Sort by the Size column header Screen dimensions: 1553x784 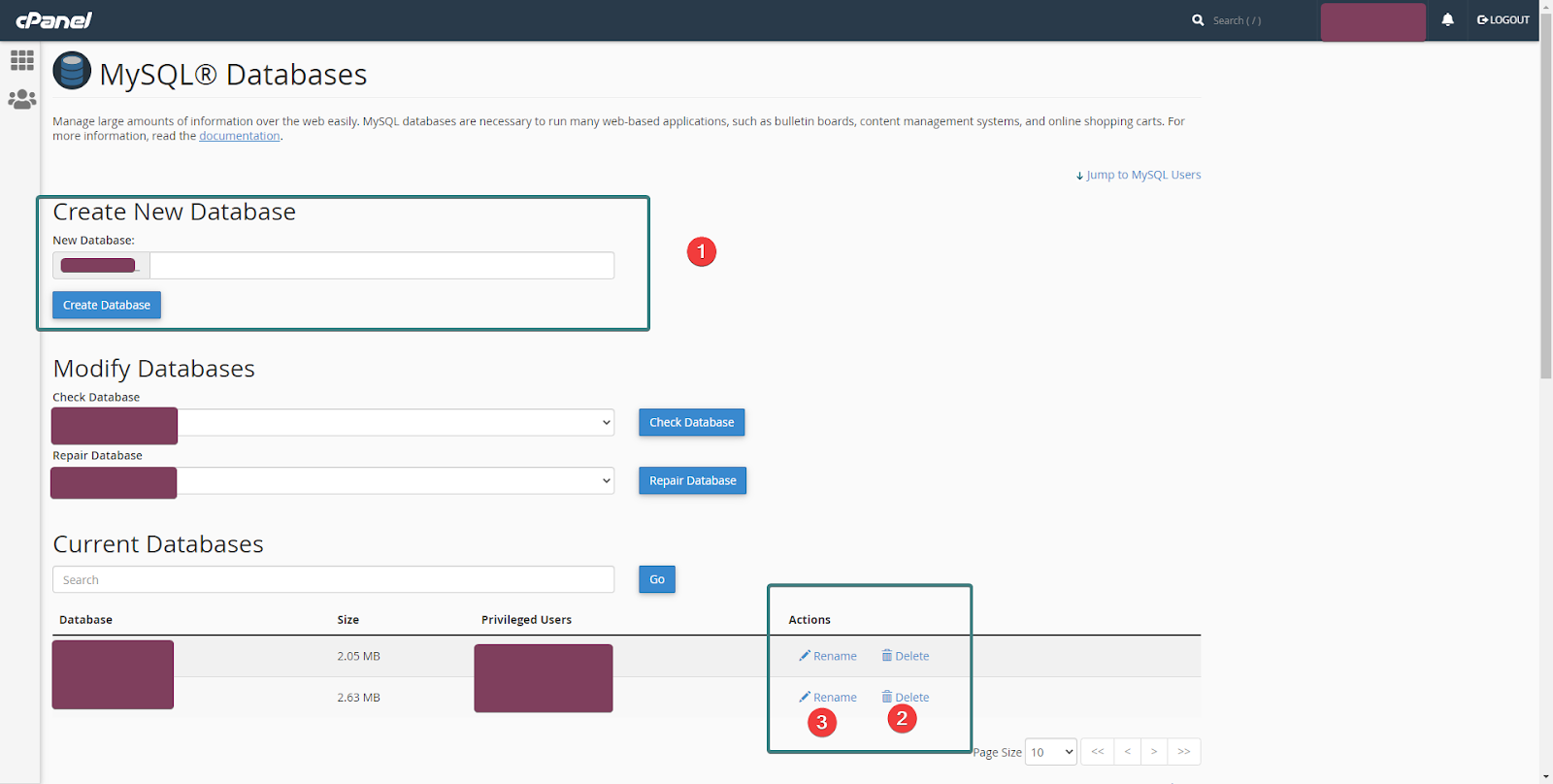pos(348,620)
